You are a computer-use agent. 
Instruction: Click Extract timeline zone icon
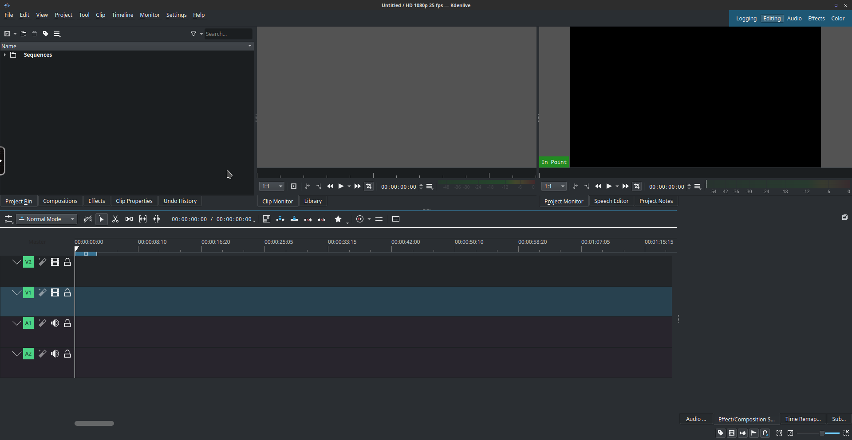pos(308,219)
